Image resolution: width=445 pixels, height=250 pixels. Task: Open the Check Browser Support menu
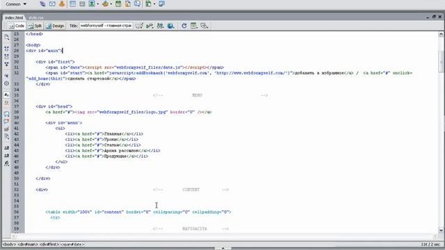pyautogui.click(x=139, y=26)
